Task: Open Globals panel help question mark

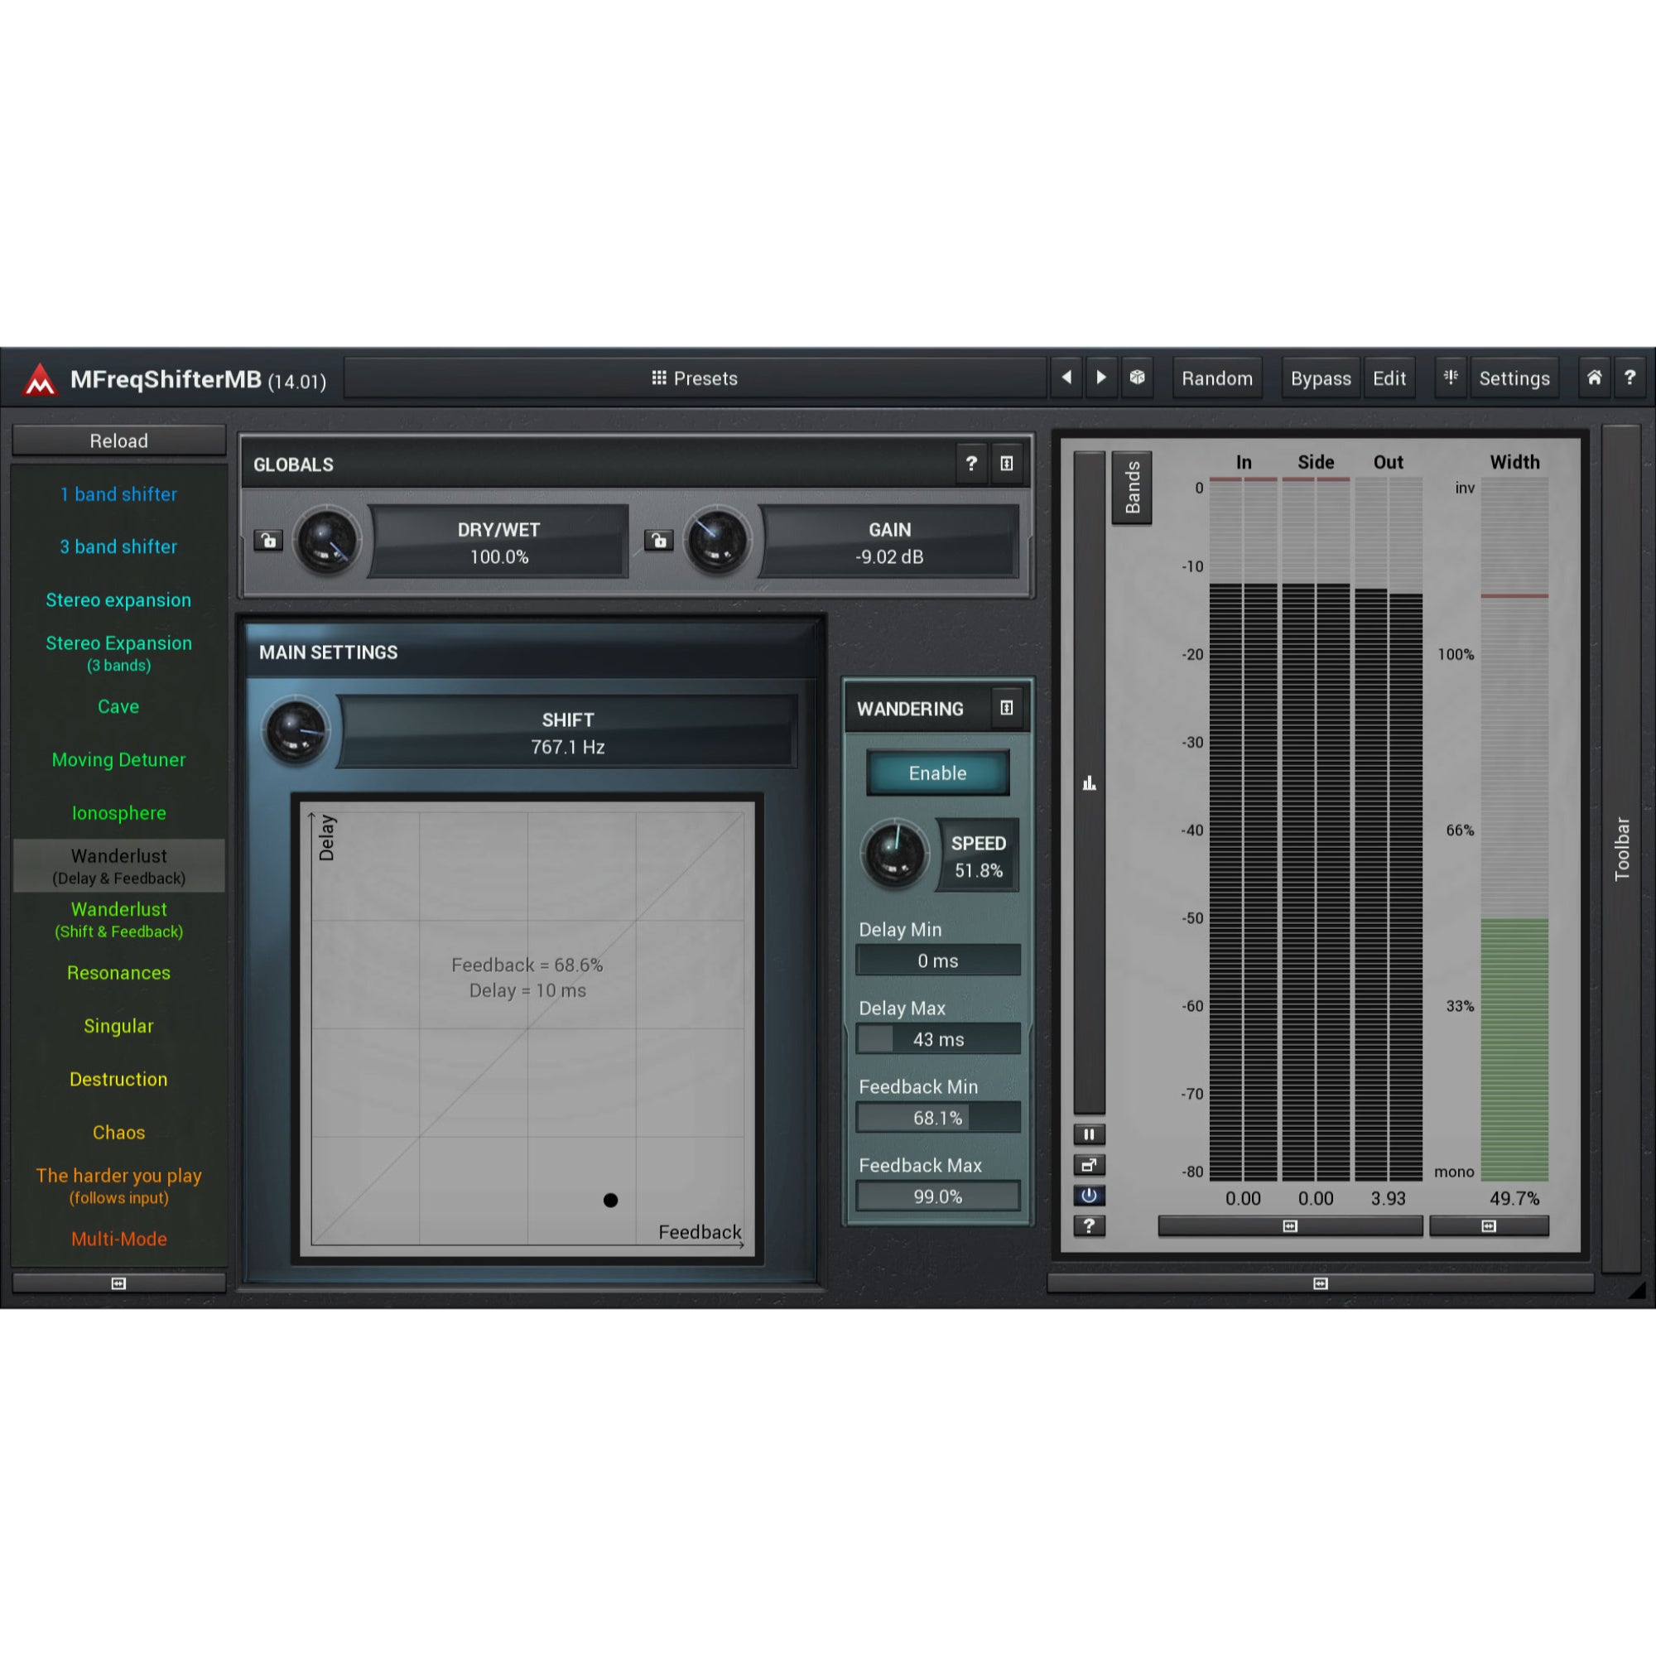Action: 971,464
